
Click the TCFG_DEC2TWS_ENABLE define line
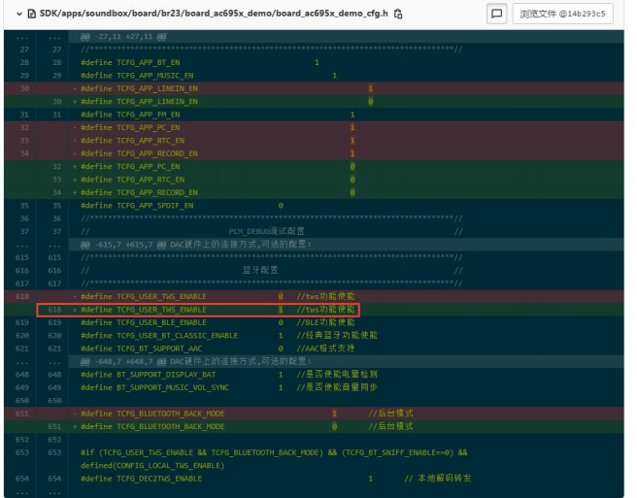[x=346, y=479]
